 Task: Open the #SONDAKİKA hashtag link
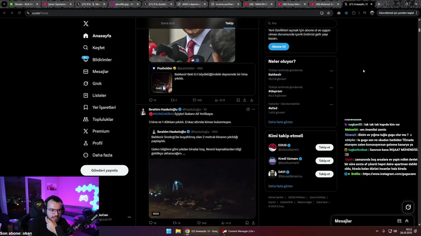(x=163, y=114)
